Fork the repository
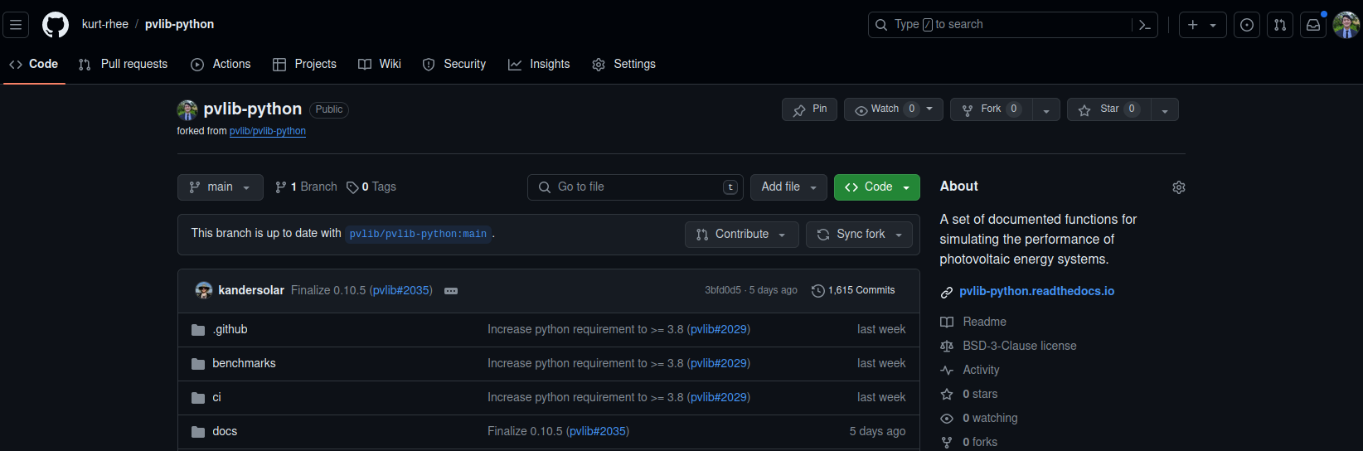This screenshot has height=451, width=1363. (991, 109)
